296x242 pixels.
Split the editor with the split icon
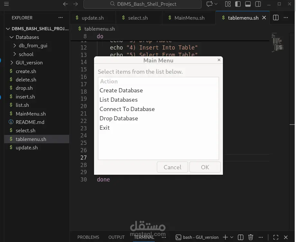(276, 18)
